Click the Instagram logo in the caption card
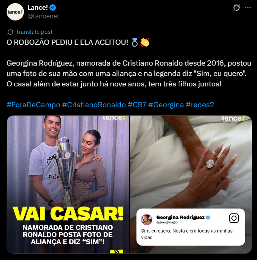This screenshot has width=257, height=260. click(234, 218)
